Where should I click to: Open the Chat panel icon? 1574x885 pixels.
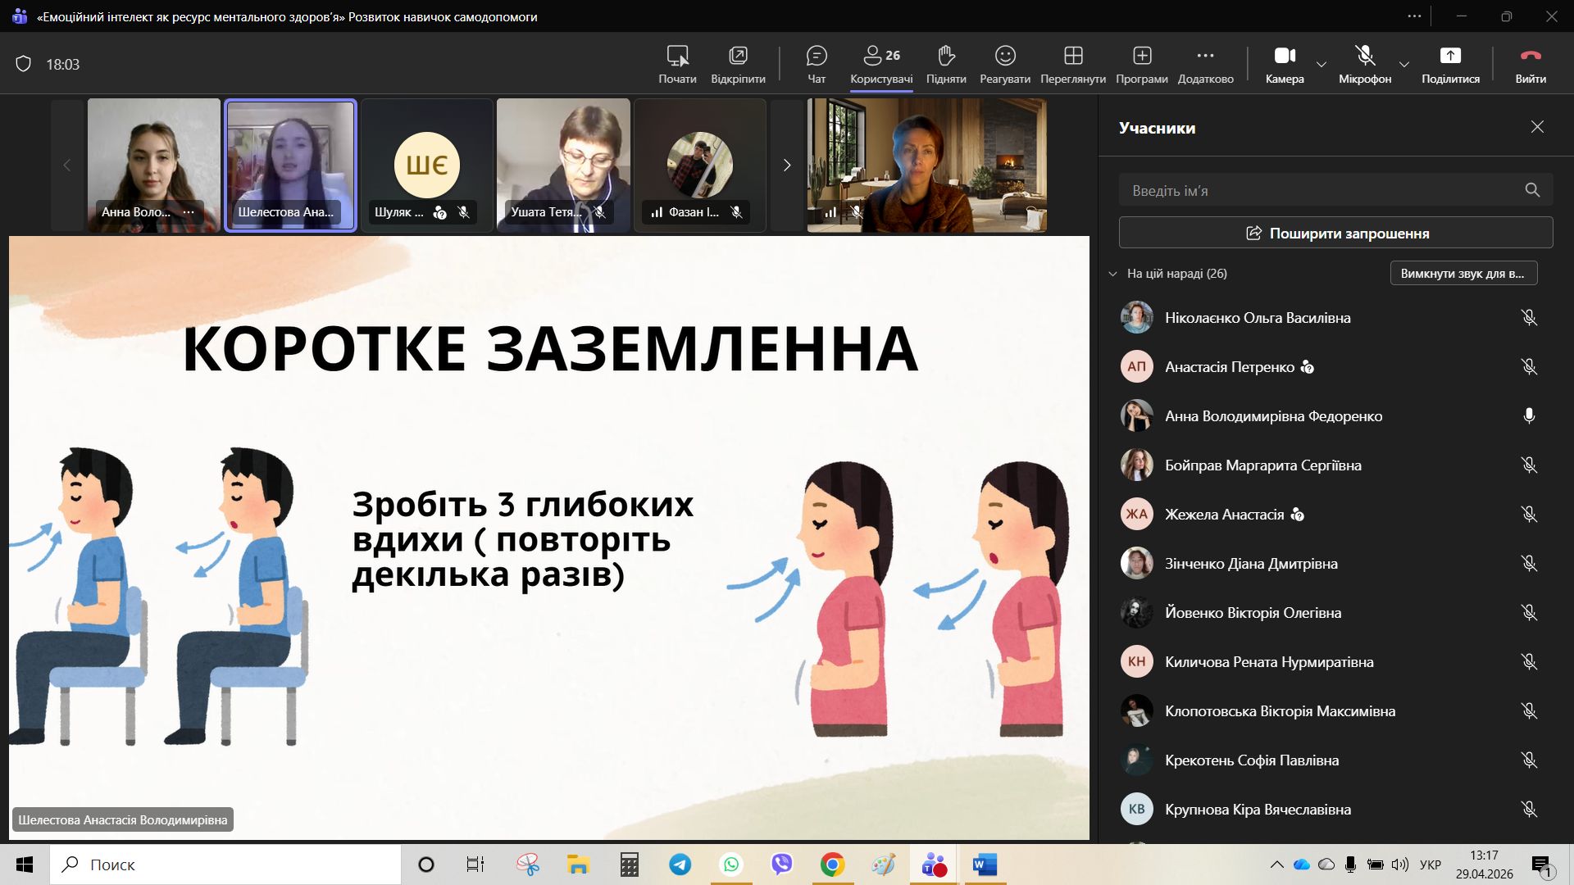(x=817, y=57)
